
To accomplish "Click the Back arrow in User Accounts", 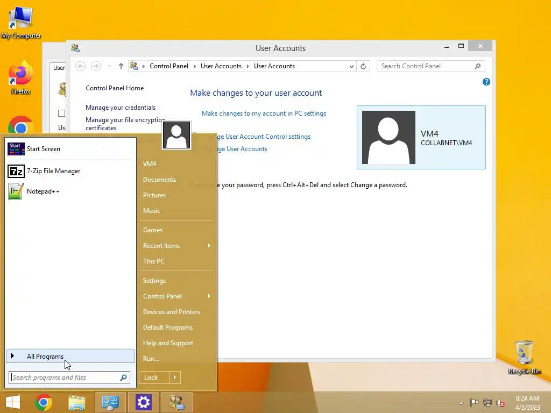I will pos(81,66).
